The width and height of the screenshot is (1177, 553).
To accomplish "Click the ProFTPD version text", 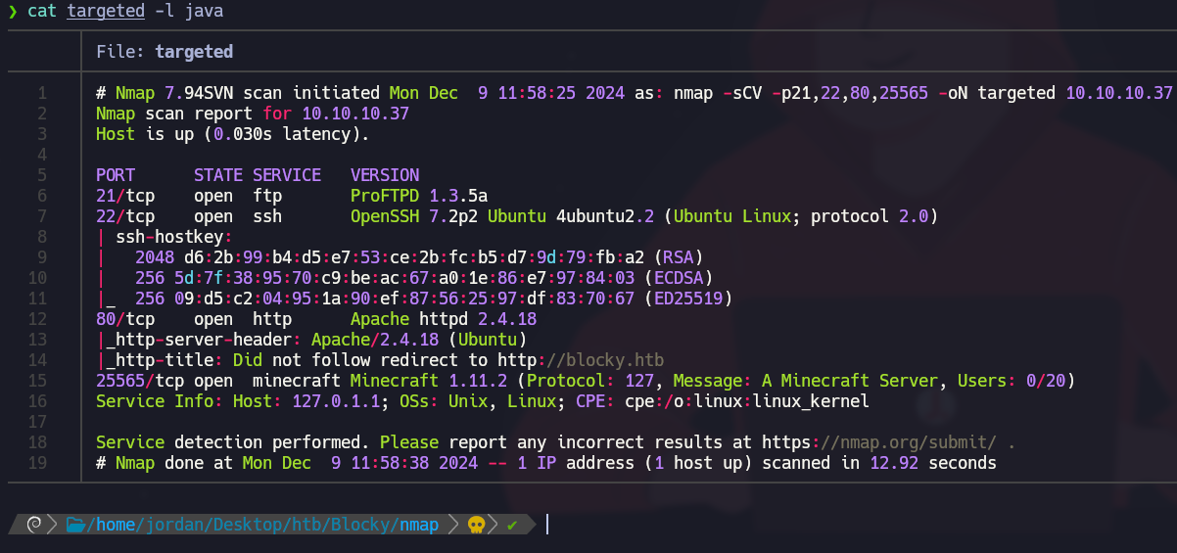I will pyautogui.click(x=419, y=196).
